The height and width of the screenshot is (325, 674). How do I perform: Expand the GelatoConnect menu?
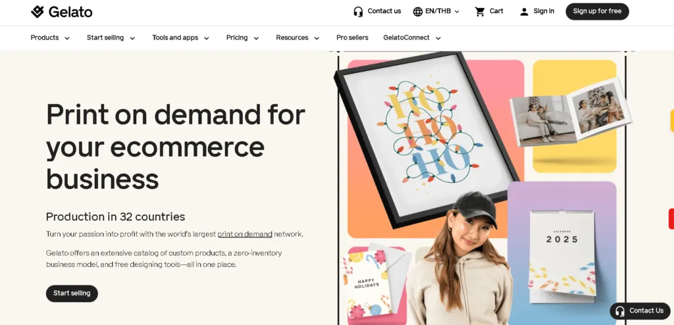412,38
